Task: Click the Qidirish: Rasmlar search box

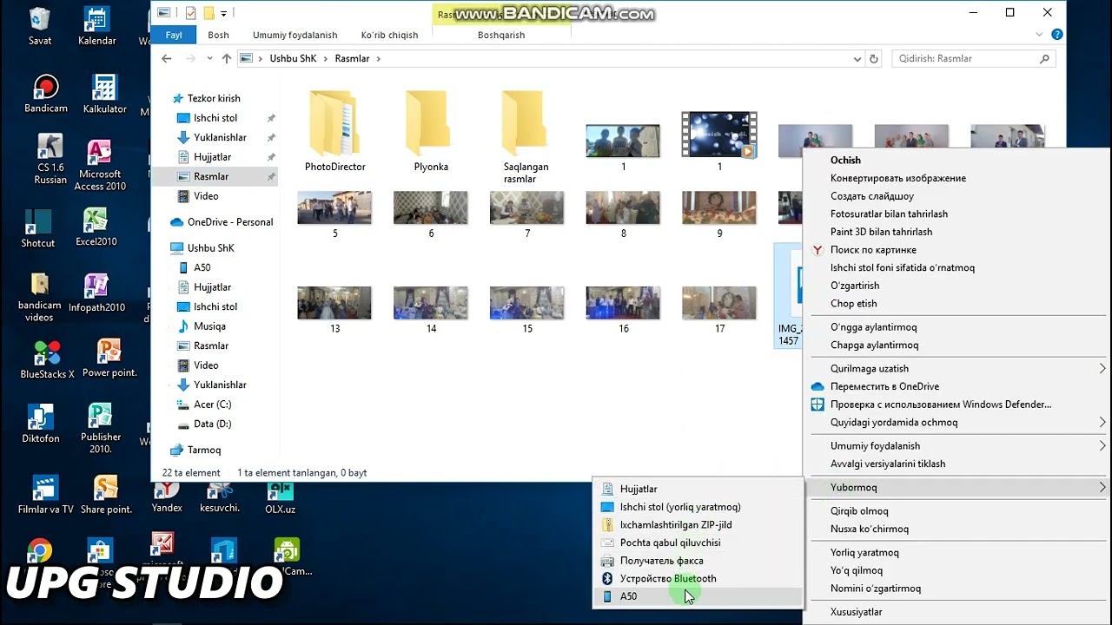Action: pyautogui.click(x=974, y=58)
